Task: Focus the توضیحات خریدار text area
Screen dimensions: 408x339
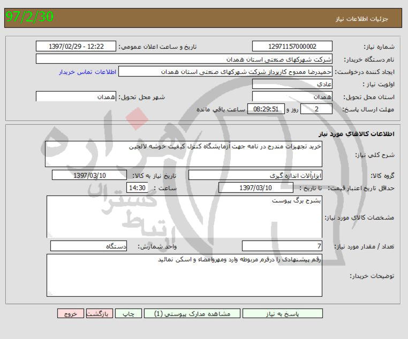Action: point(184,275)
